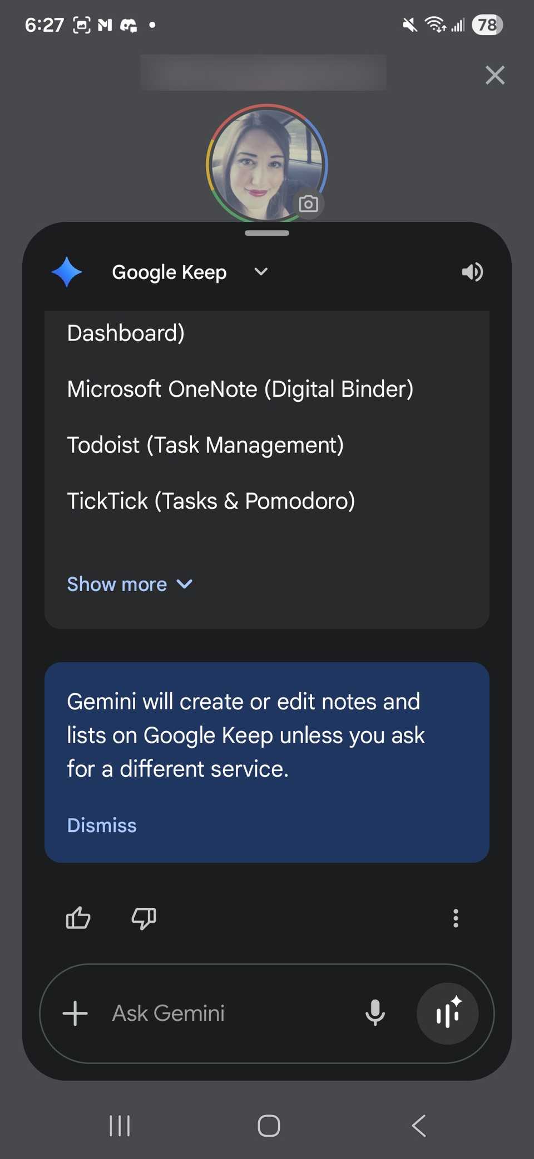
Task: Tap the drag handle above the Gemini sheet
Action: click(266, 233)
